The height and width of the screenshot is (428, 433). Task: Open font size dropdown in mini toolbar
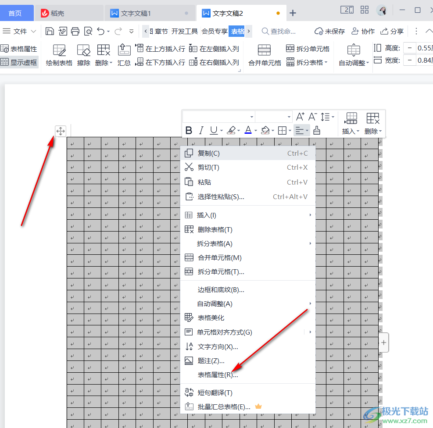(289, 117)
